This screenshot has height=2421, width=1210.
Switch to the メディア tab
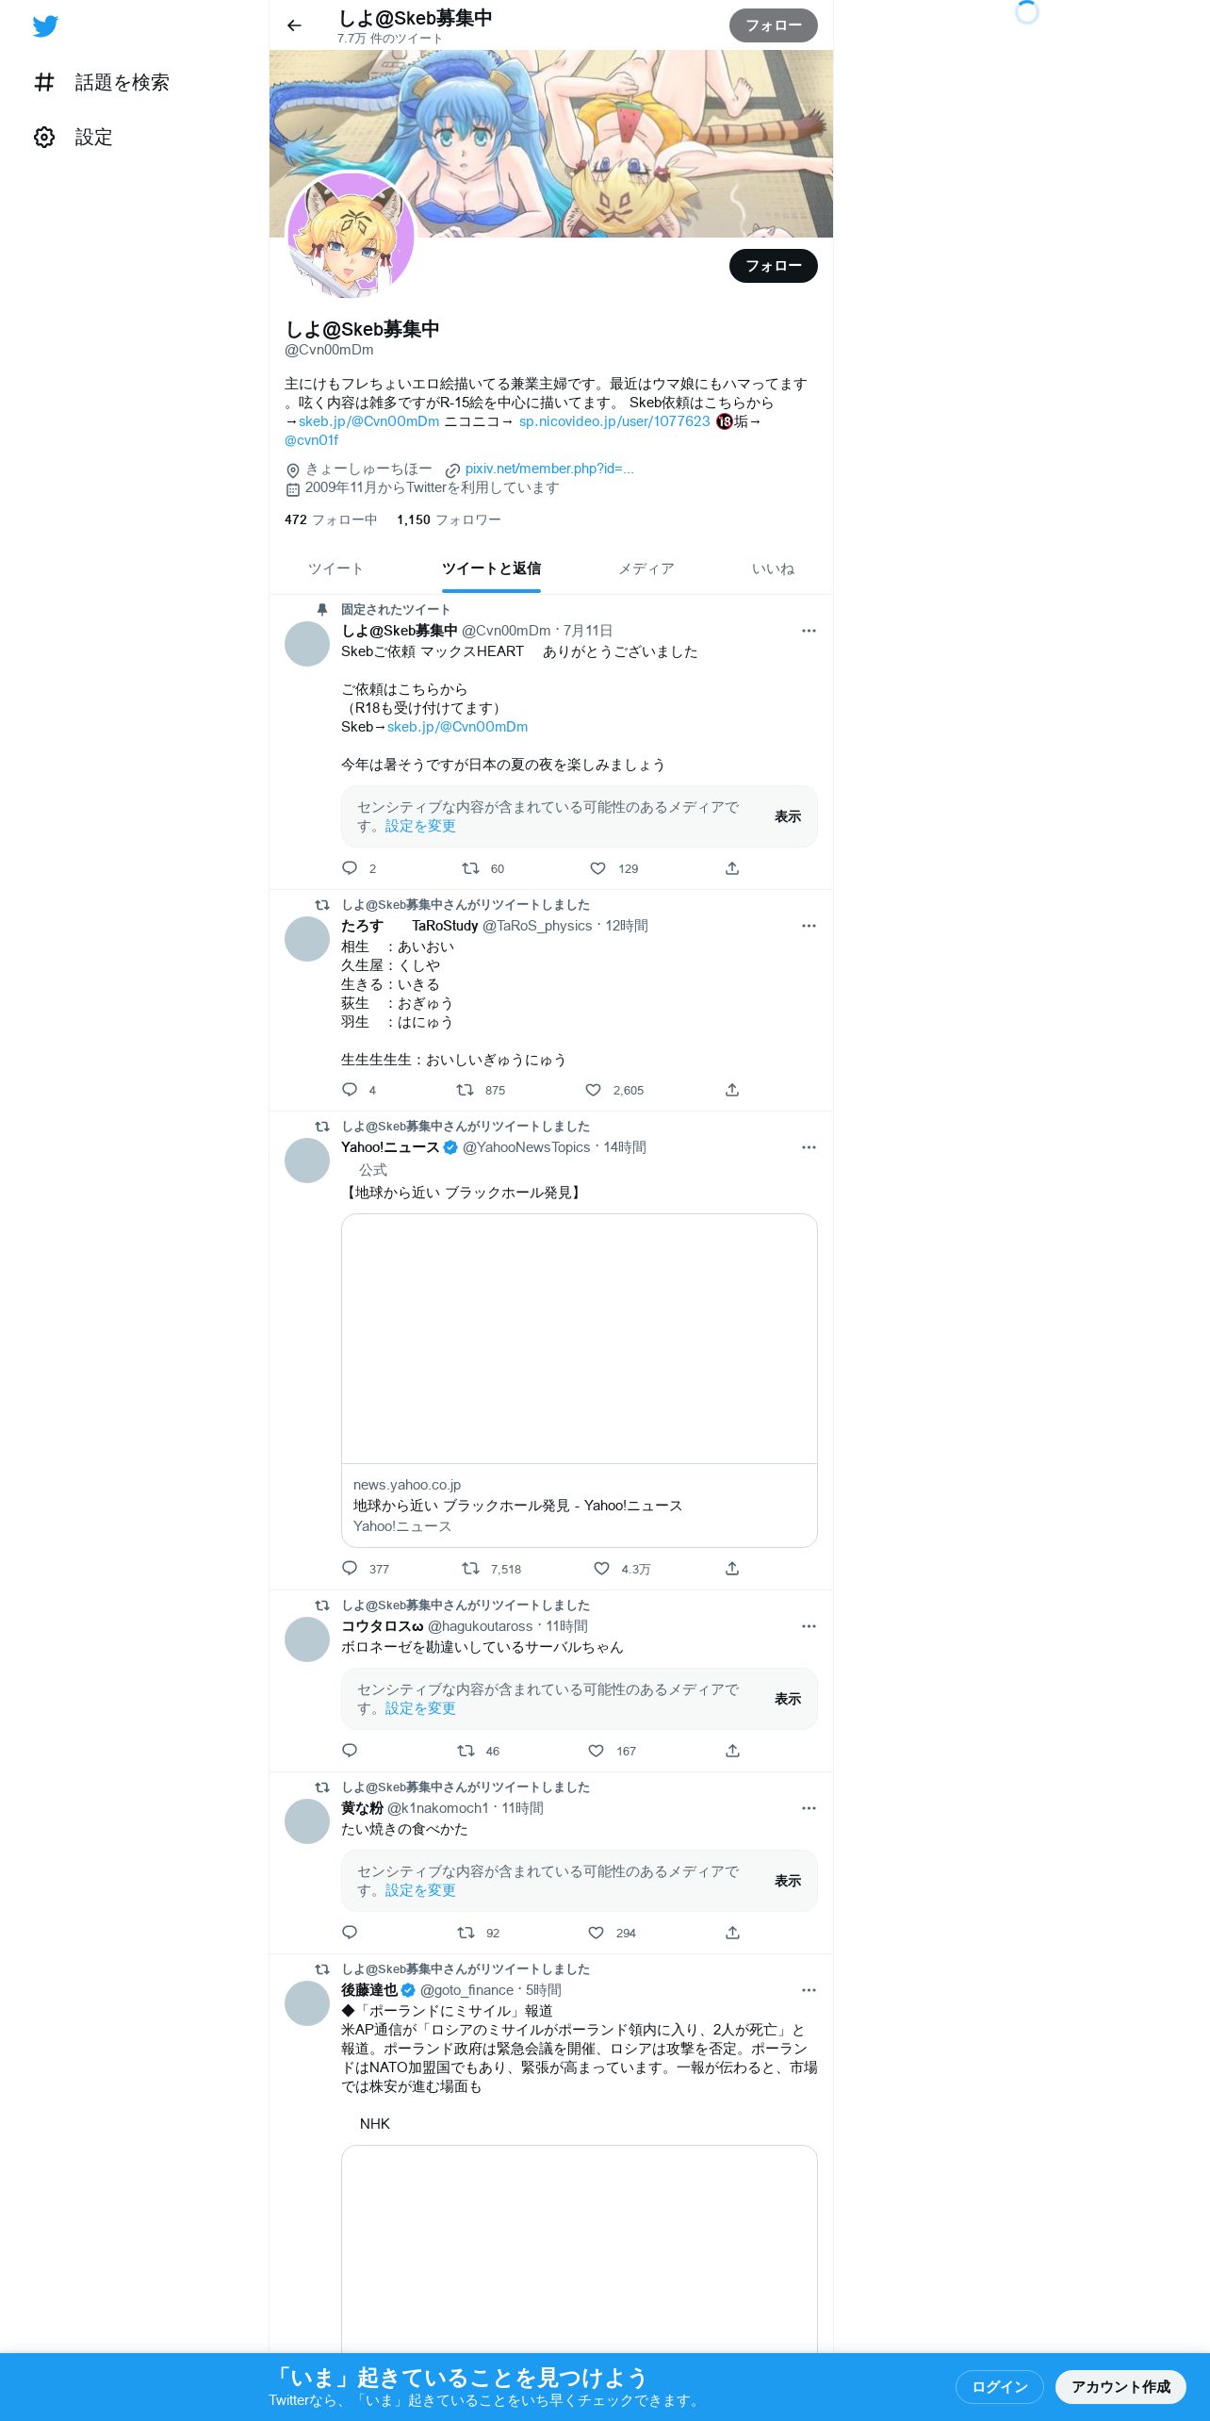(646, 568)
